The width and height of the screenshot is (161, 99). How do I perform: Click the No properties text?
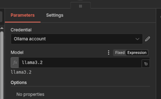point(31,94)
